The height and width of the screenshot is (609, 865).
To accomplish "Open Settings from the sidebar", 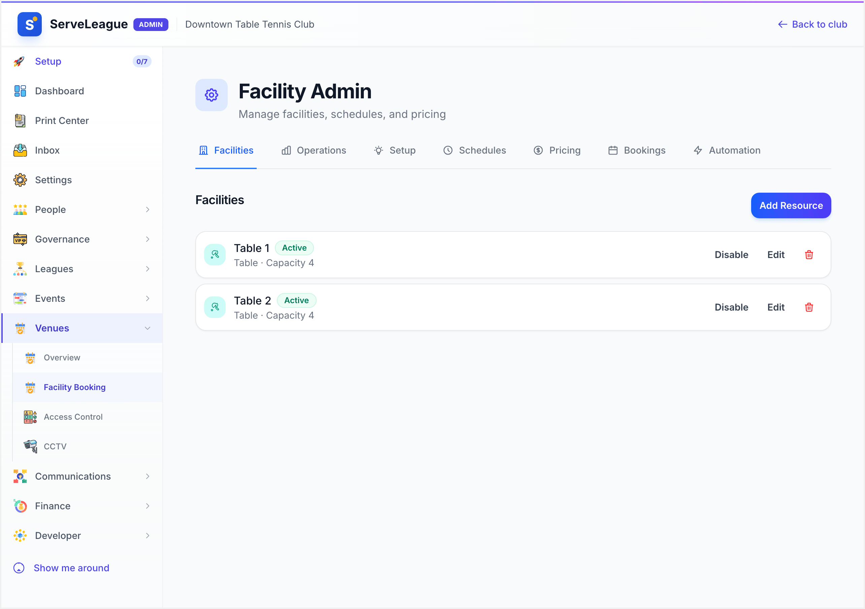I will [x=82, y=180].
